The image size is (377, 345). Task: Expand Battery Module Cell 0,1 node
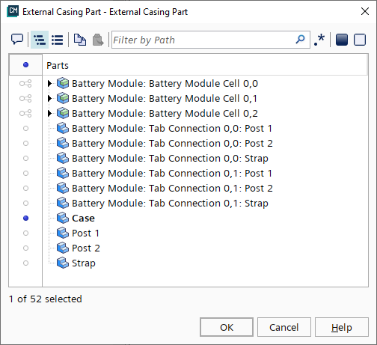49,98
